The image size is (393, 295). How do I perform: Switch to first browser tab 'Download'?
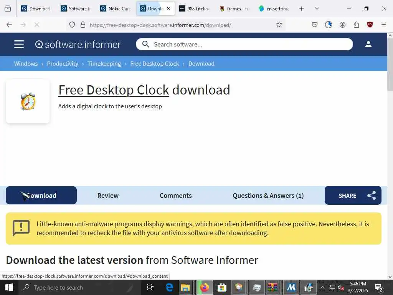point(36,8)
